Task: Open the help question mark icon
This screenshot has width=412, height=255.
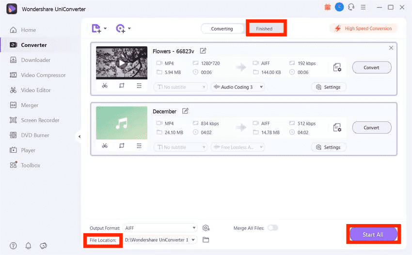Action: (13, 245)
